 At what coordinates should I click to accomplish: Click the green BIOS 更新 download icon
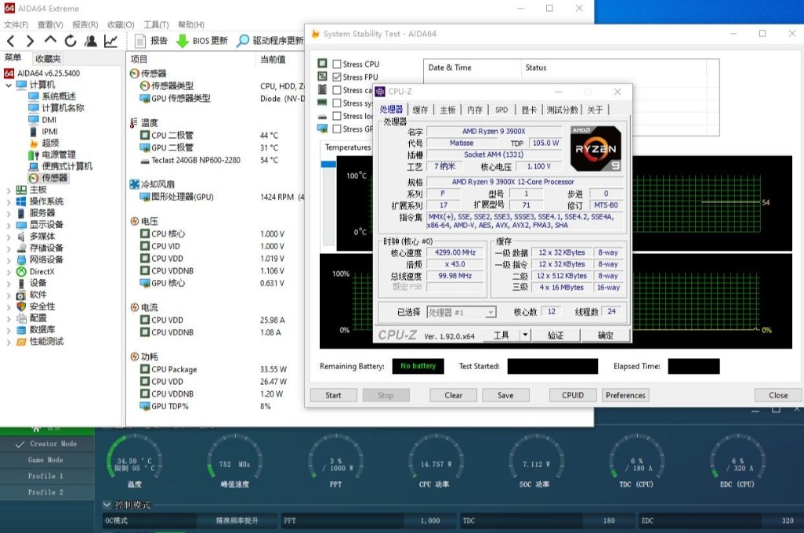182,41
